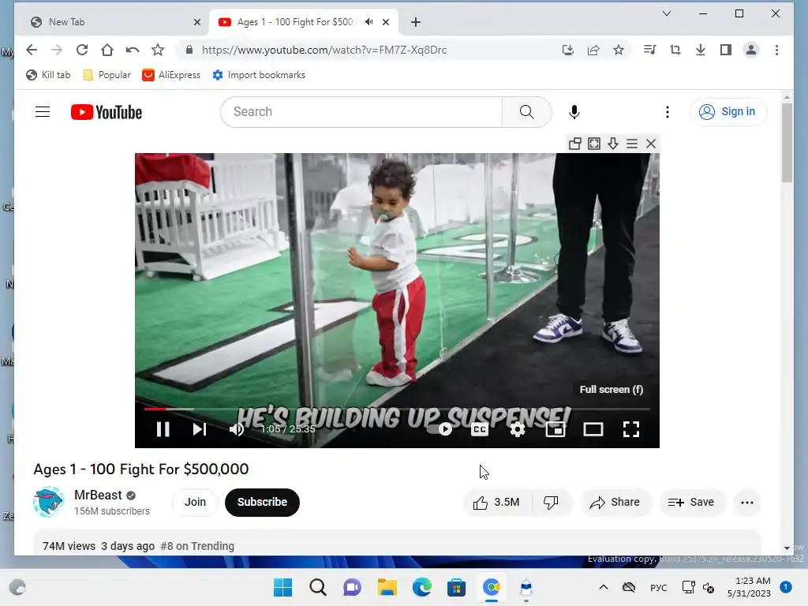Toggle closed captions CC button
Viewport: 808px width, 606px height.
point(480,429)
